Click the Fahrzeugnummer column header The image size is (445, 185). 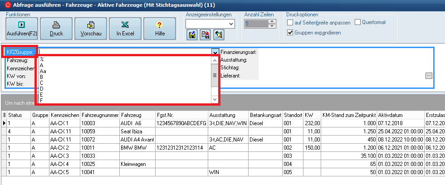pos(99,115)
